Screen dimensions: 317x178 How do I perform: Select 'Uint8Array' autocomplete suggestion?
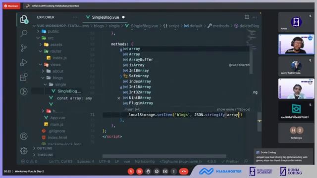point(186,98)
